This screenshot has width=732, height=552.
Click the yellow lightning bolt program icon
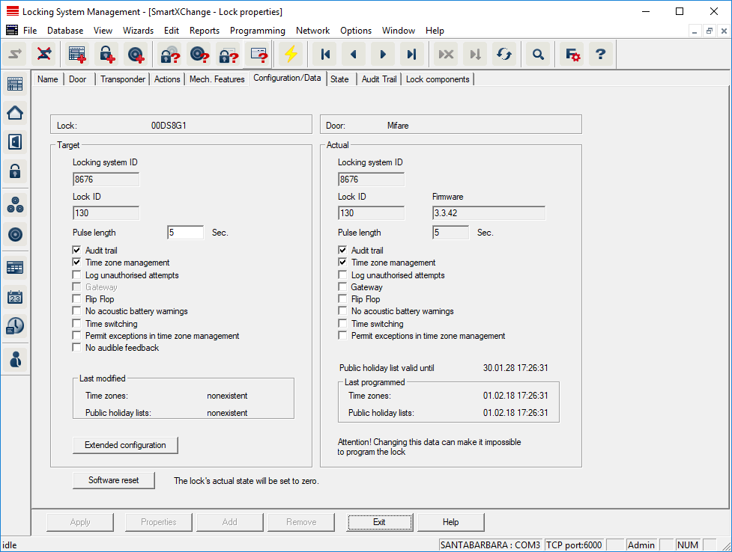[x=290, y=54]
